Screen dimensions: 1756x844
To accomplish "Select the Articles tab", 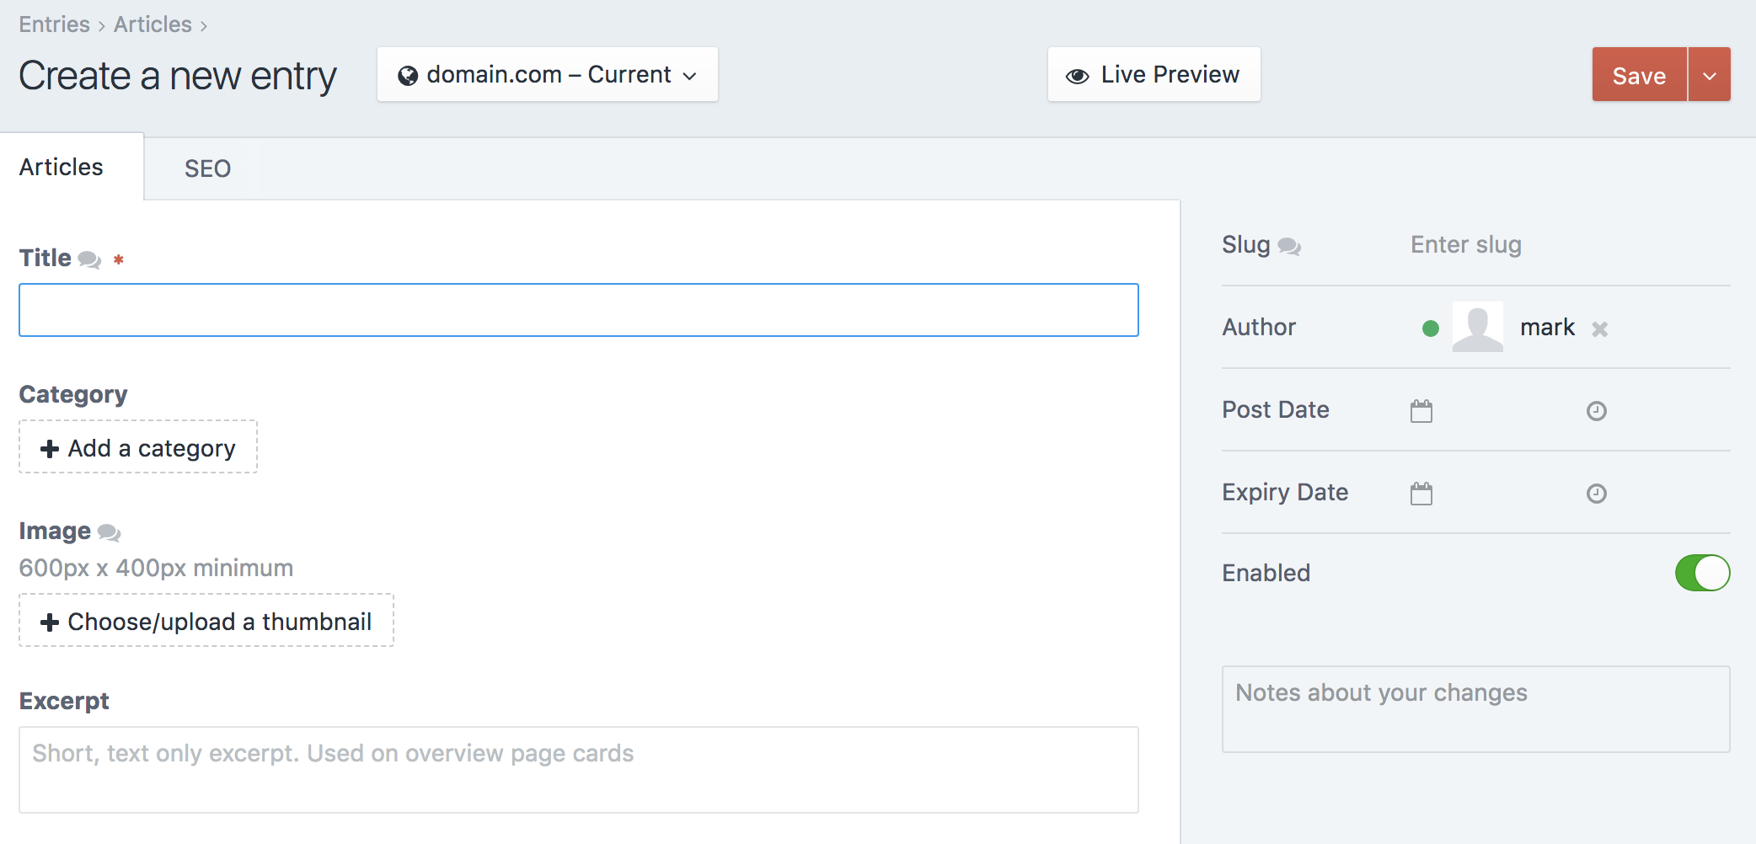I will click(61, 167).
